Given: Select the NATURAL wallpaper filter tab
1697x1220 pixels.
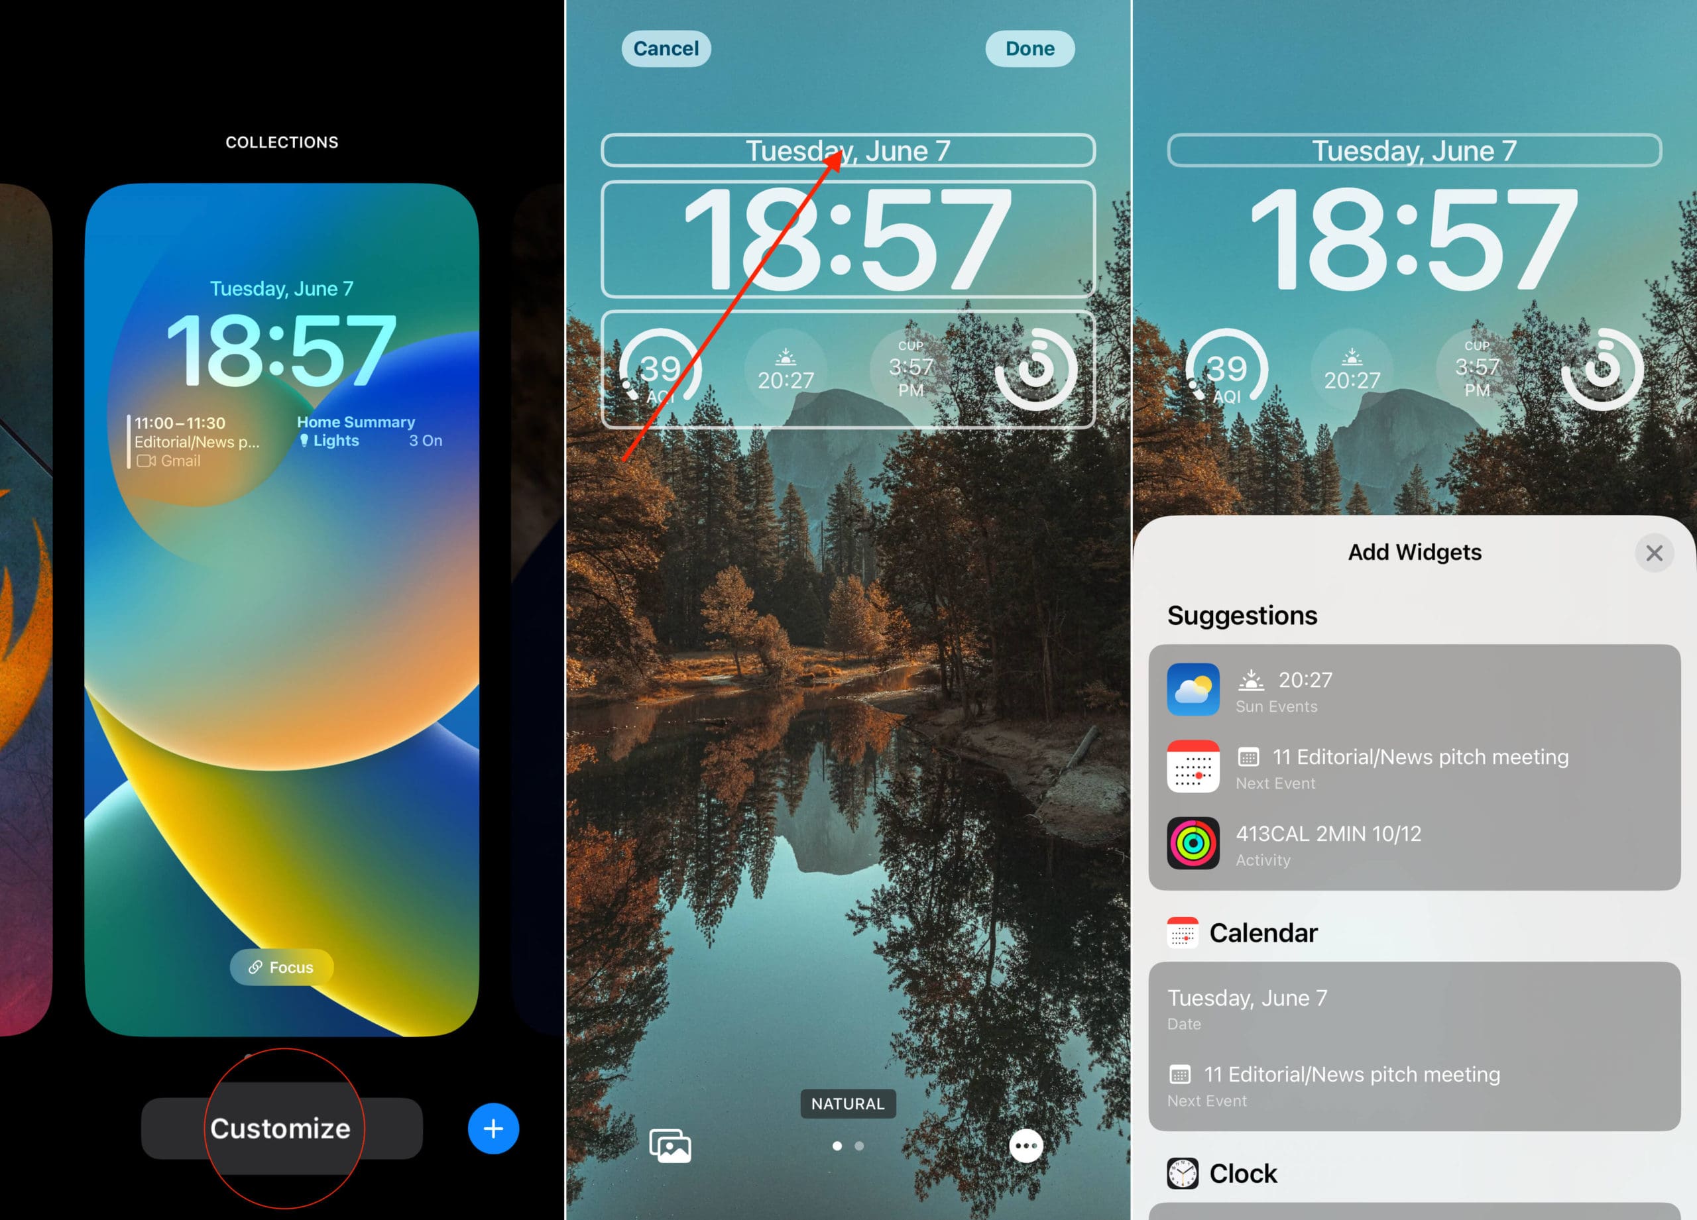Looking at the screenshot, I should click(847, 1104).
